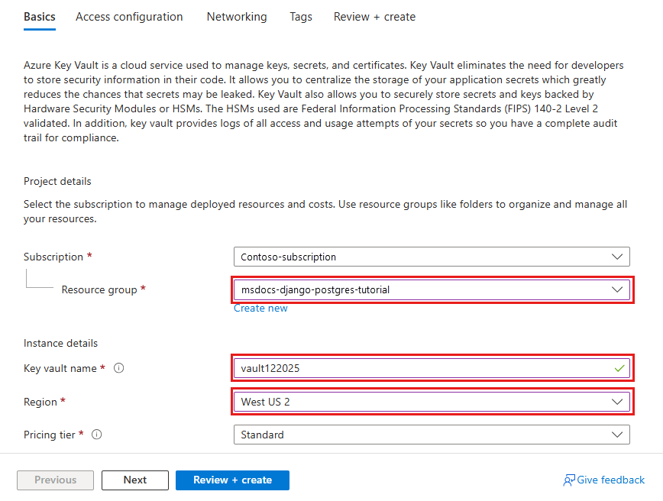Image resolution: width=663 pixels, height=501 pixels.
Task: Click the info icon next to Pricing tier
Action: pyautogui.click(x=97, y=435)
